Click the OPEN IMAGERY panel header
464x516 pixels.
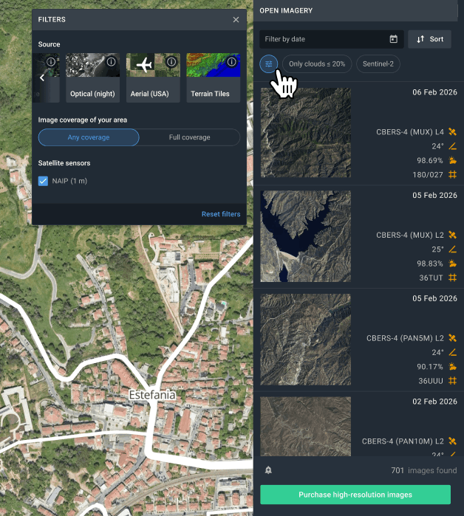tap(355, 10)
